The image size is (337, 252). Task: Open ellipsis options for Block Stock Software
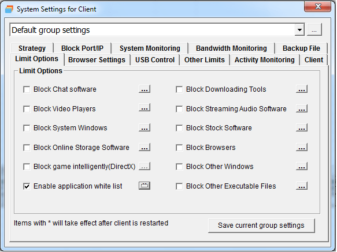pyautogui.click(x=302, y=127)
